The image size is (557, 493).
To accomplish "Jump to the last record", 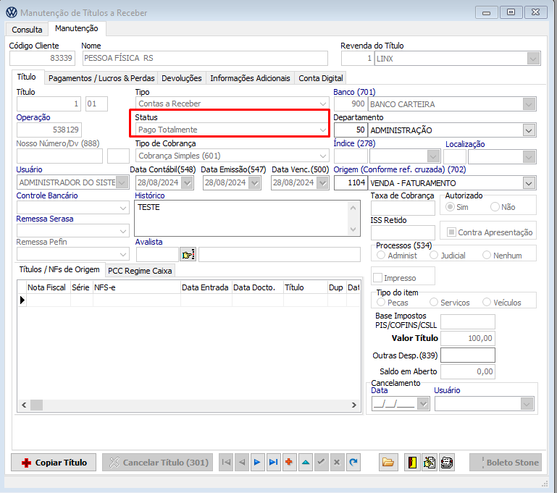I will coord(273,463).
